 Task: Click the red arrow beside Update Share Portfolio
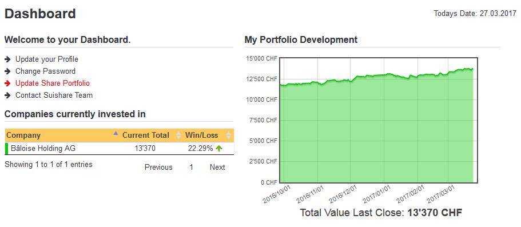click(x=7, y=83)
